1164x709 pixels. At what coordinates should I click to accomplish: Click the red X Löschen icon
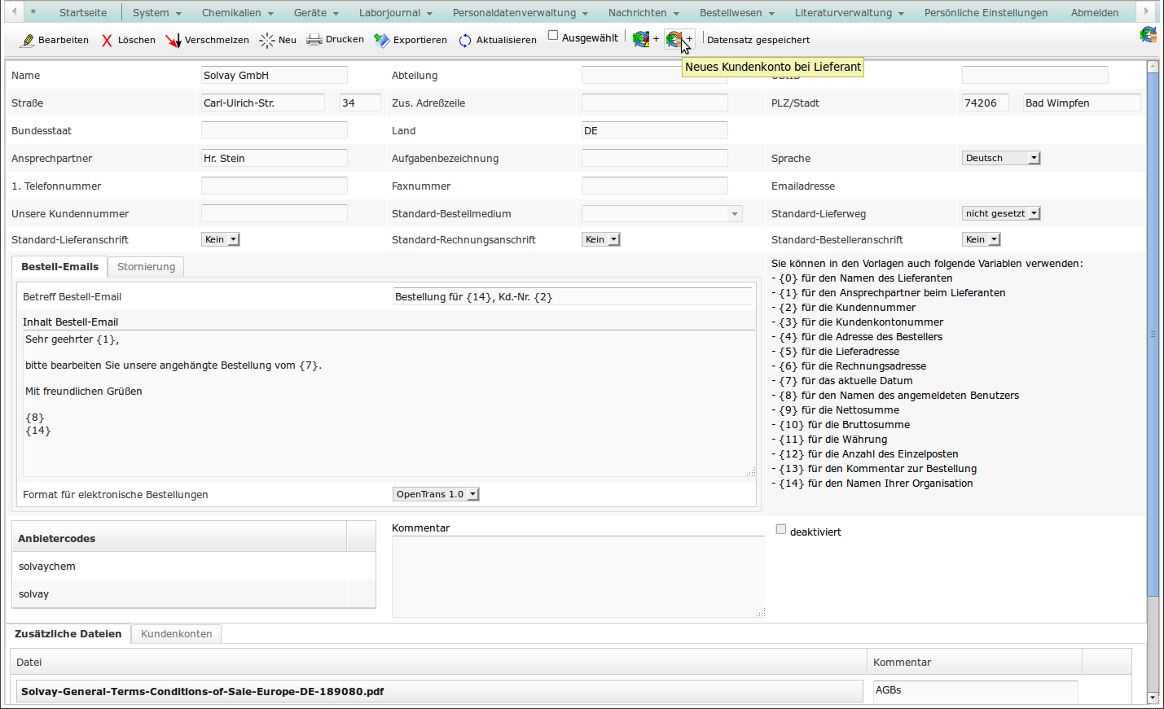107,40
